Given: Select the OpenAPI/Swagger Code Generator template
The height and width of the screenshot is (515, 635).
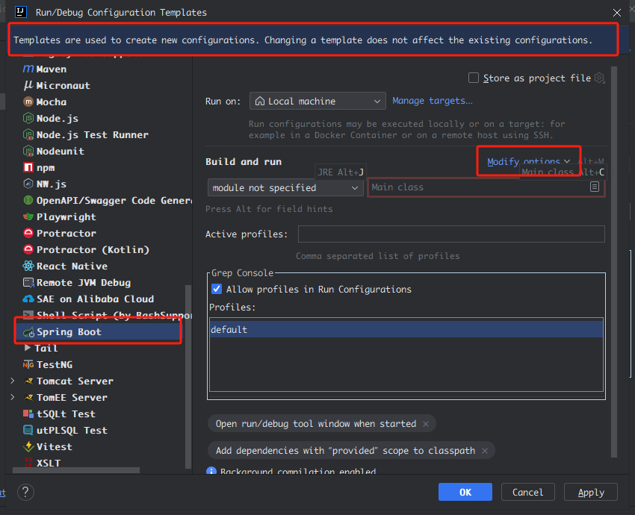Looking at the screenshot, I should click(x=114, y=200).
